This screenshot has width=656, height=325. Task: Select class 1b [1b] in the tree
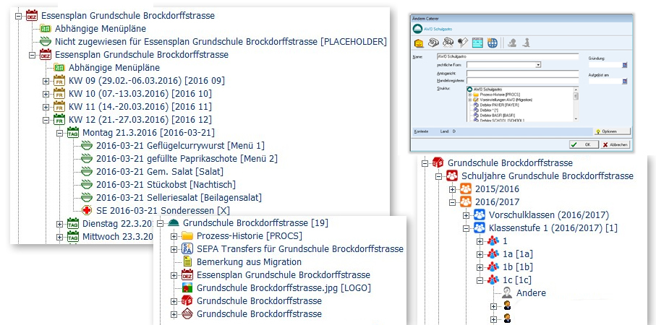[x=519, y=267]
